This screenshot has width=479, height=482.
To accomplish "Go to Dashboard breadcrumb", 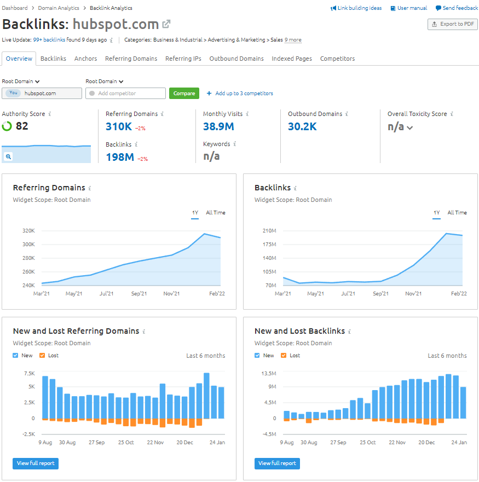I will [x=15, y=8].
